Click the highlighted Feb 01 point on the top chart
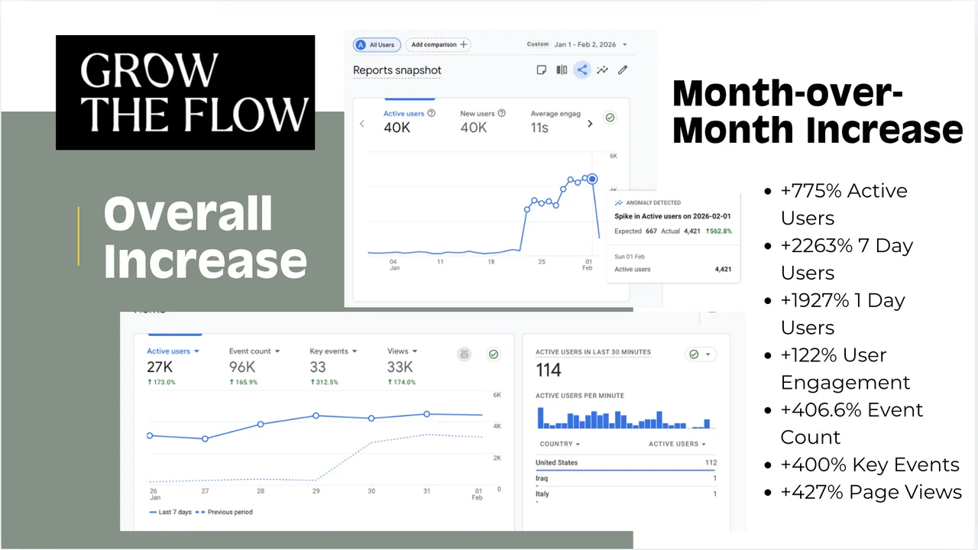This screenshot has width=978, height=550. [x=592, y=179]
